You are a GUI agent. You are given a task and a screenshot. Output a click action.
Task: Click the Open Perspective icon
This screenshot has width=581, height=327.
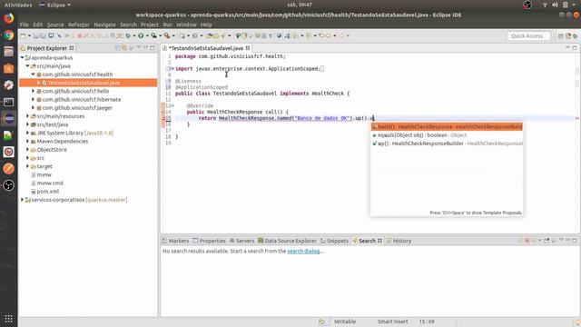click(x=561, y=36)
